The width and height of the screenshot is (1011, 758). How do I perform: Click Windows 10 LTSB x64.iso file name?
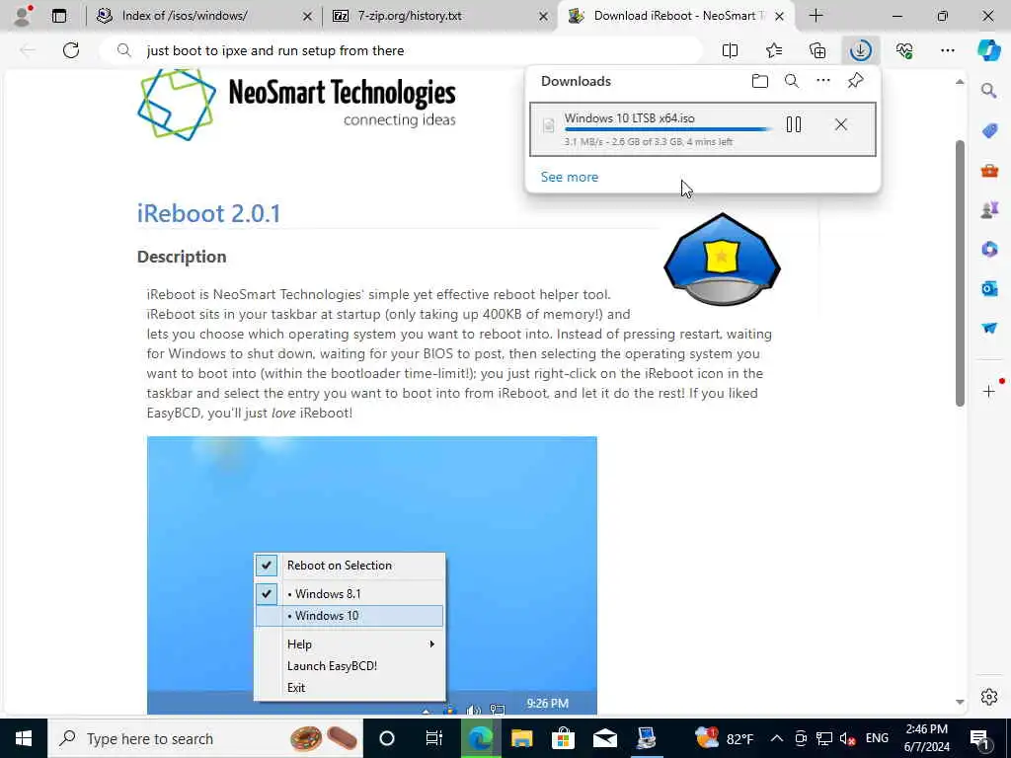pyautogui.click(x=629, y=118)
